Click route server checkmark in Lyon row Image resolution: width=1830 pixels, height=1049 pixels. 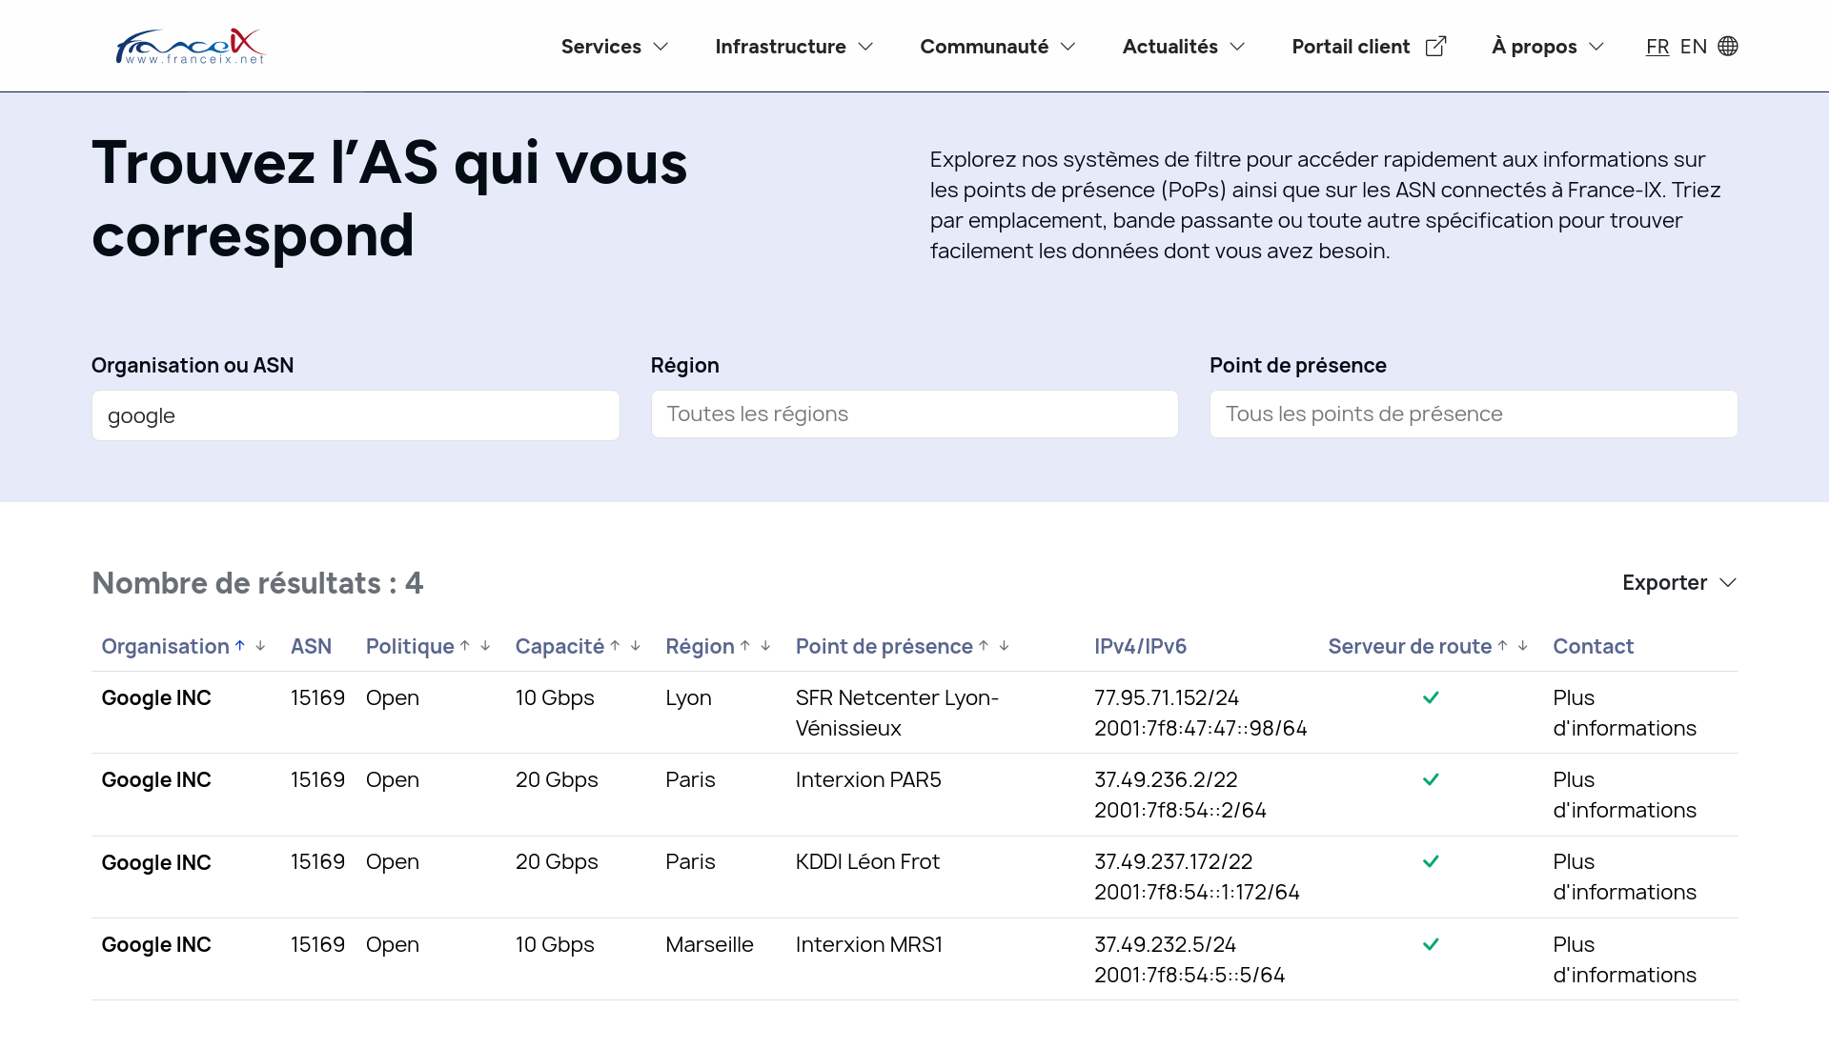pyautogui.click(x=1431, y=697)
